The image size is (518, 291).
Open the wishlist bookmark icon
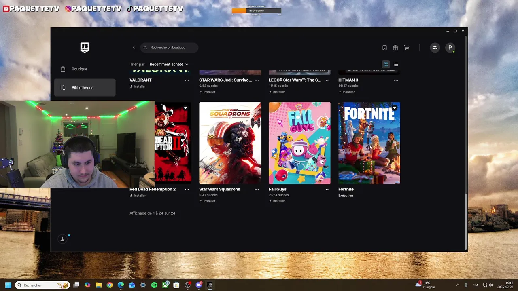pos(384,48)
